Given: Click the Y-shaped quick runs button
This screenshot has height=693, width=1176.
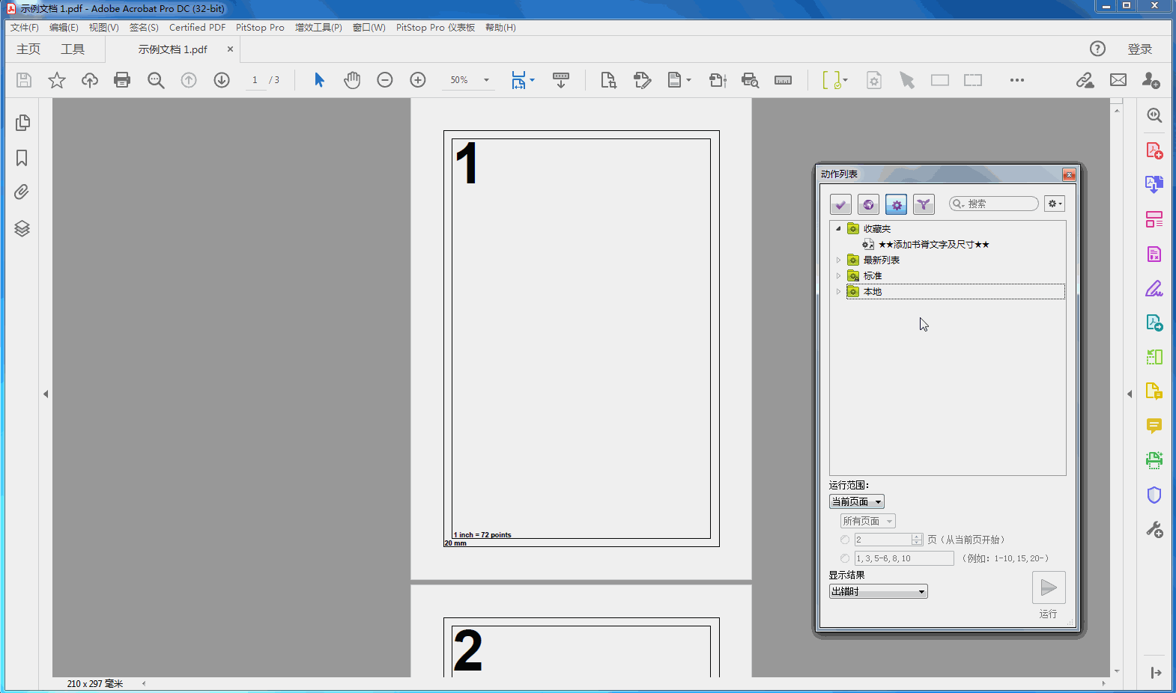Looking at the screenshot, I should [924, 204].
